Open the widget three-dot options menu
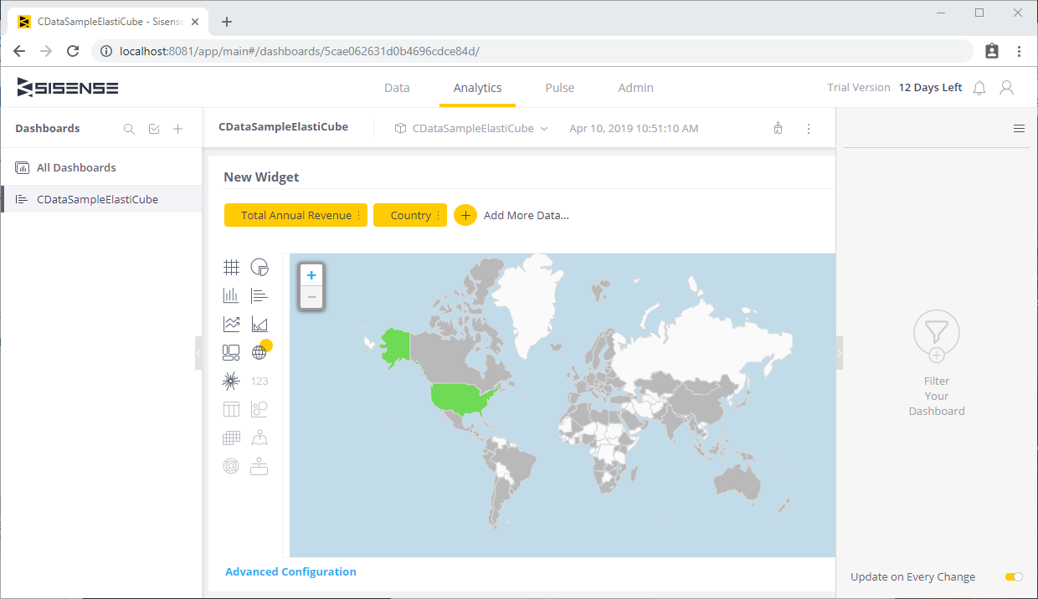 [x=808, y=128]
